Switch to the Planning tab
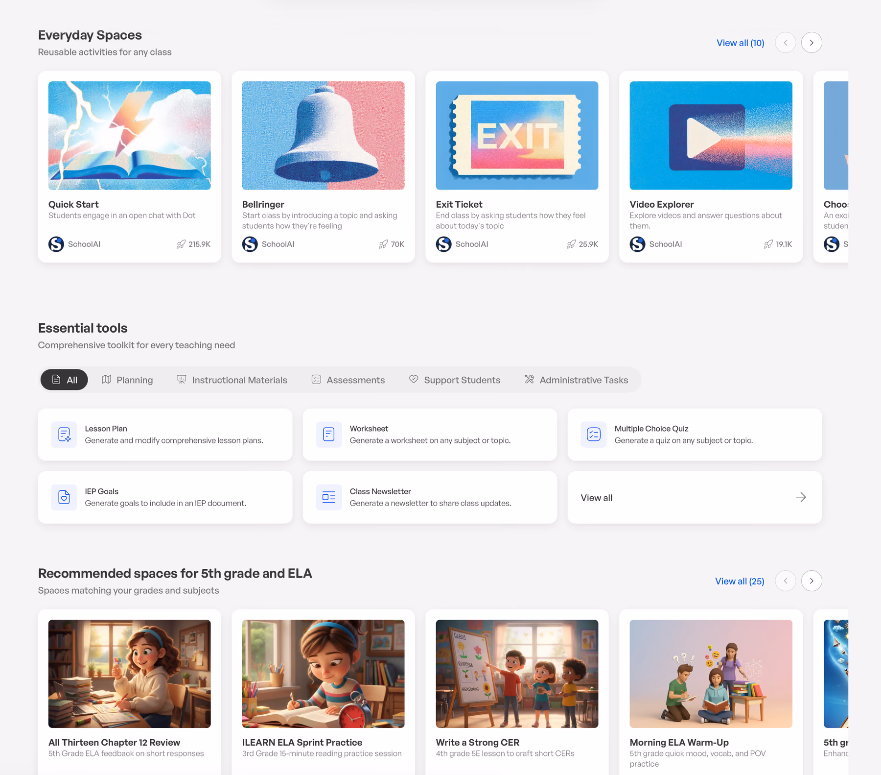Viewport: 881px width, 775px height. 127,380
